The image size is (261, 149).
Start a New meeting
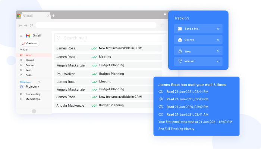click(33, 94)
